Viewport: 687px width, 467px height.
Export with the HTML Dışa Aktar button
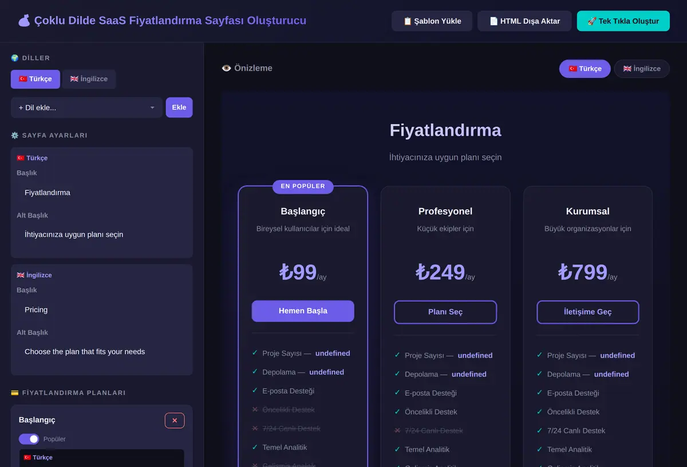point(524,21)
